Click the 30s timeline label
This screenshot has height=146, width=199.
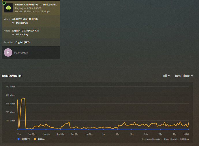point(146,134)
